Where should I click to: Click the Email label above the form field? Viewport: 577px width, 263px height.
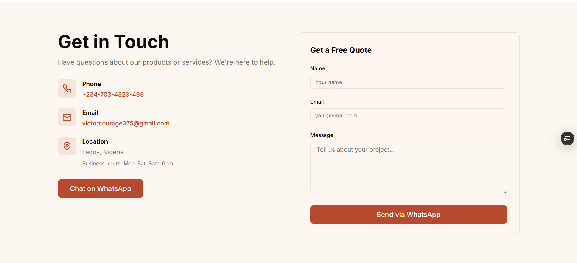(317, 102)
